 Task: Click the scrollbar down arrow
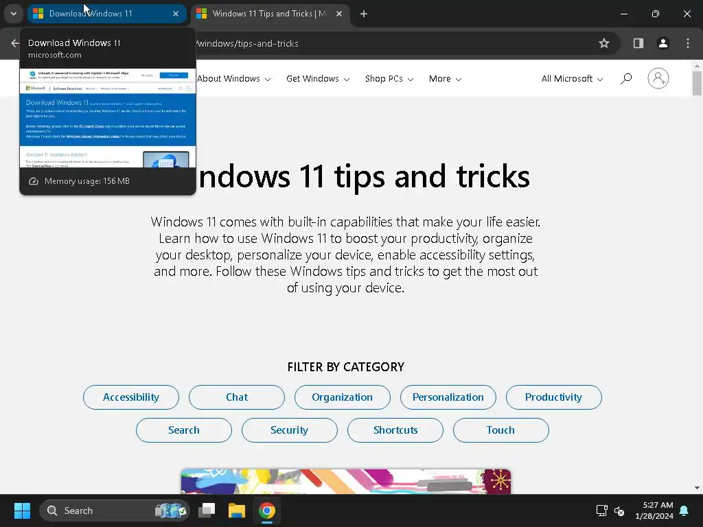coord(697,488)
